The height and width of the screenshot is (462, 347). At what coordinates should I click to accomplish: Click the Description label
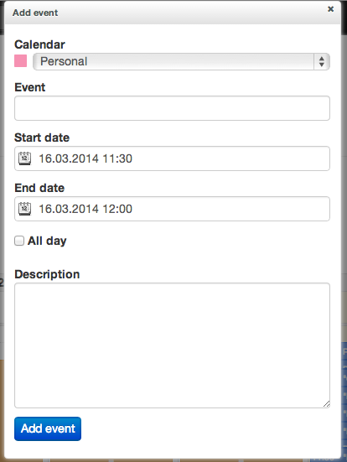tap(47, 274)
